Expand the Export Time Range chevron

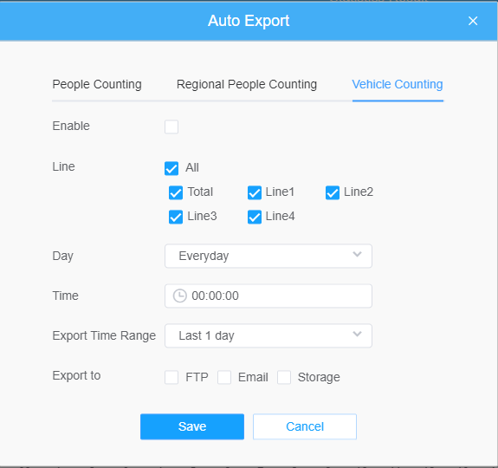[358, 335]
